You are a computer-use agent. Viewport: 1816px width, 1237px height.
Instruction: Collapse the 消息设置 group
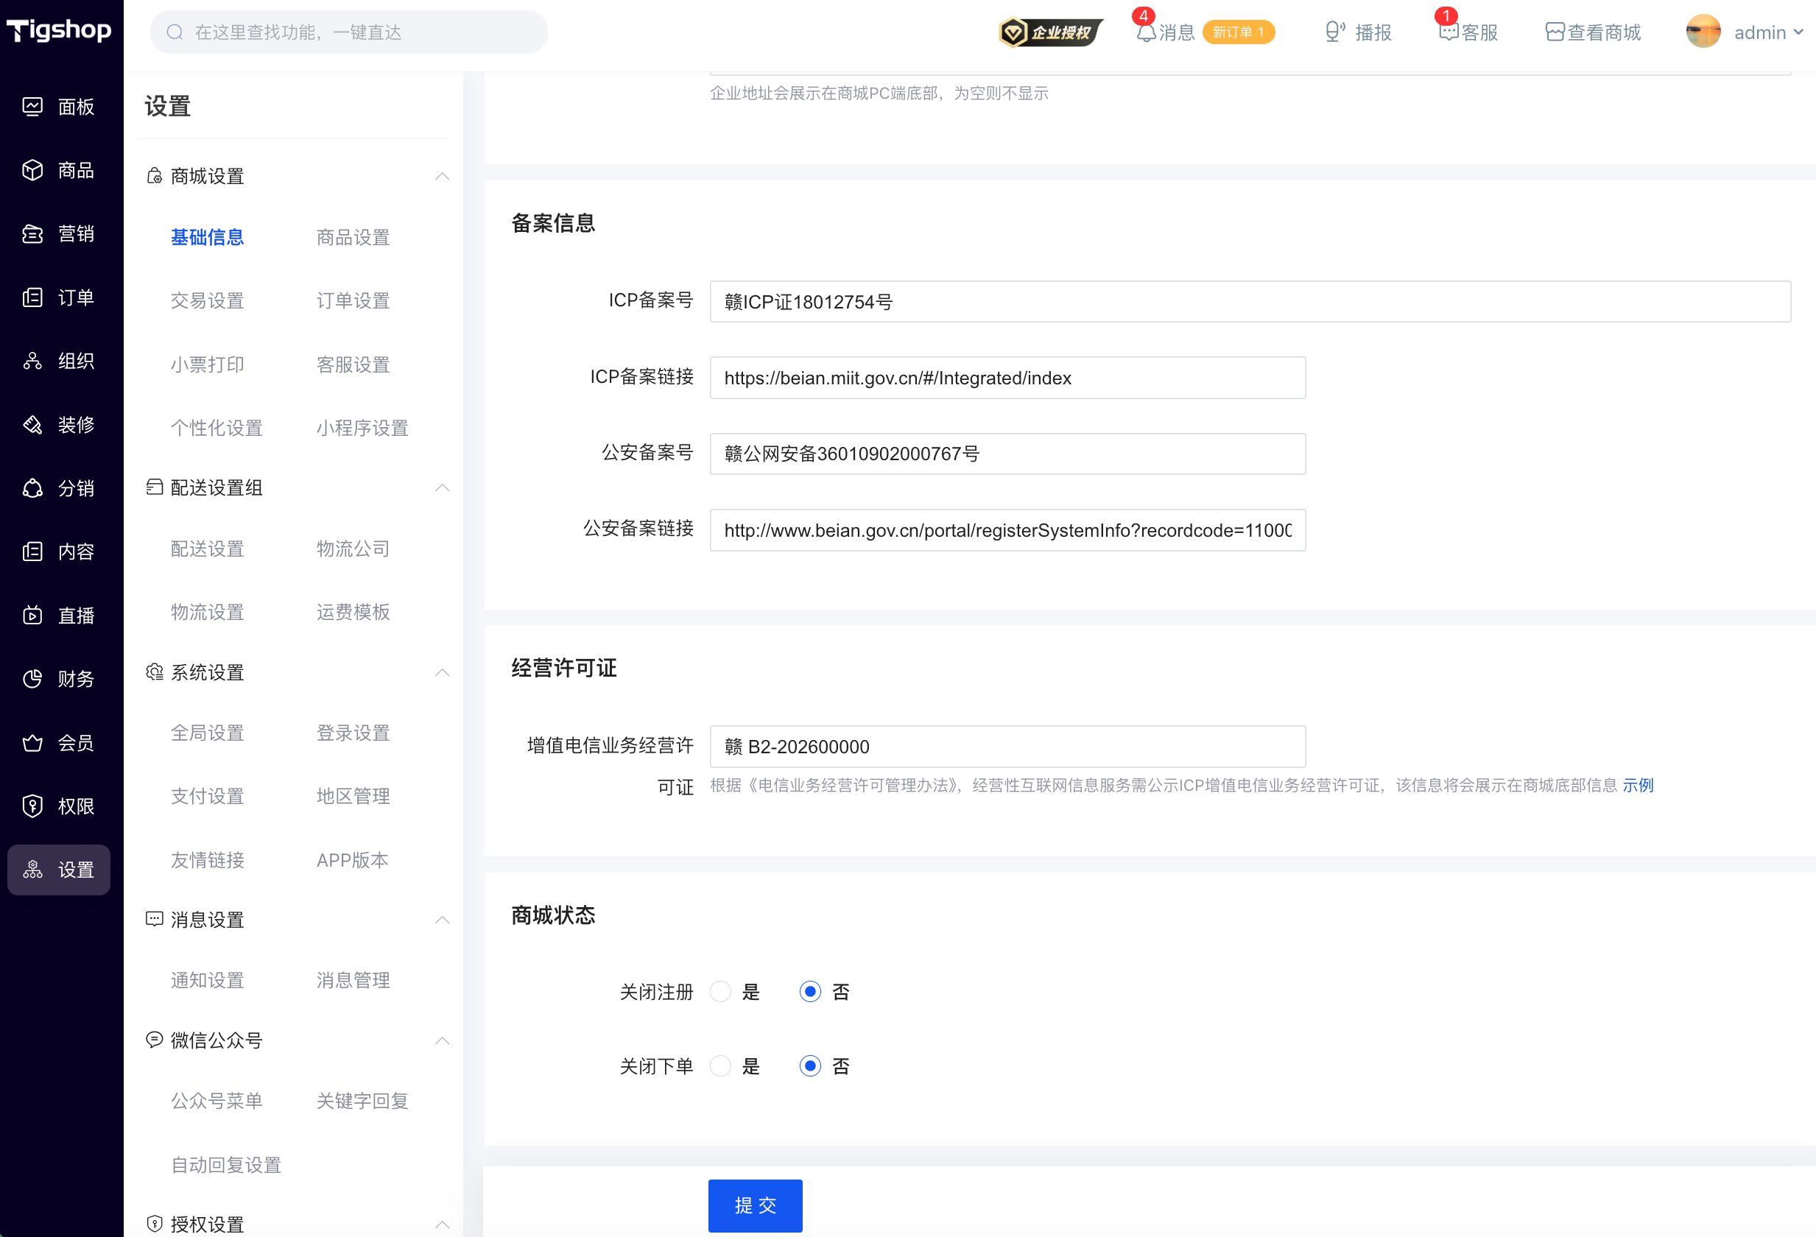pyautogui.click(x=443, y=920)
